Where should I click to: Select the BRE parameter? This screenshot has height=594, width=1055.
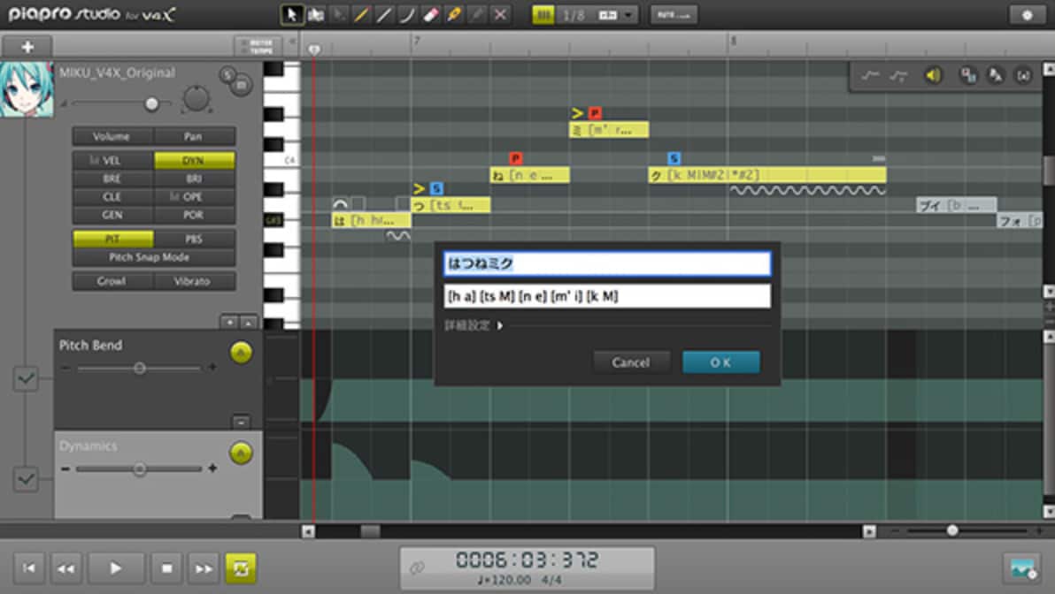[x=113, y=179]
